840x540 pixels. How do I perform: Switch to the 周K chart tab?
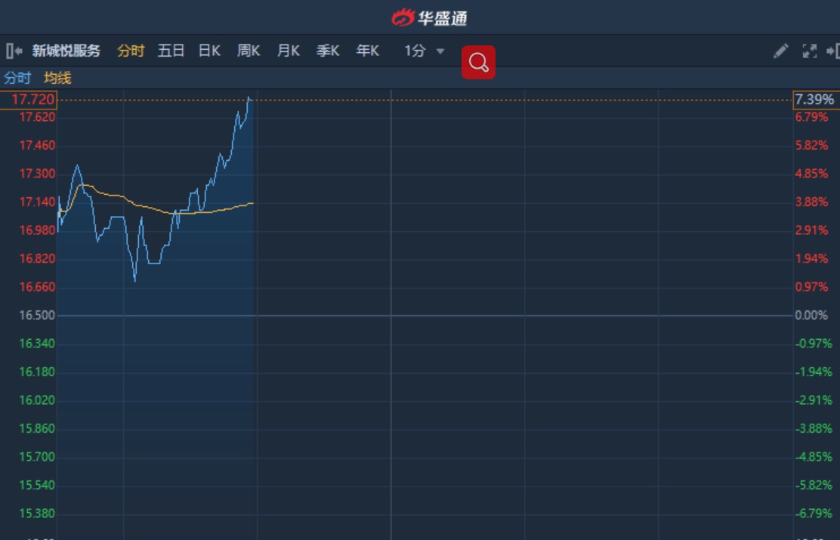[249, 51]
